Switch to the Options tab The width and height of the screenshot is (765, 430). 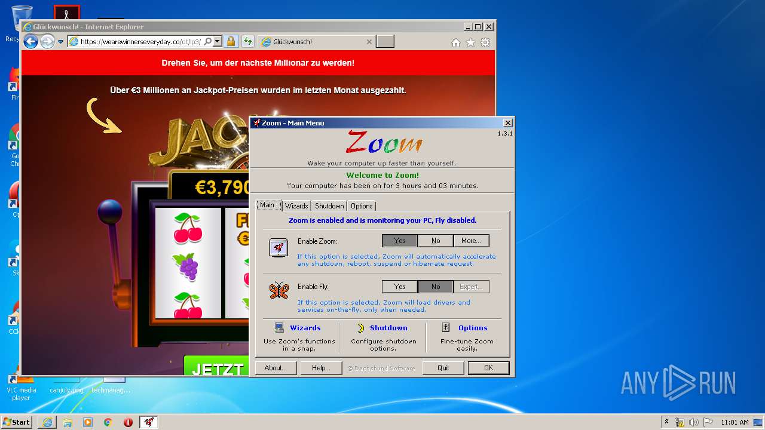pos(362,206)
